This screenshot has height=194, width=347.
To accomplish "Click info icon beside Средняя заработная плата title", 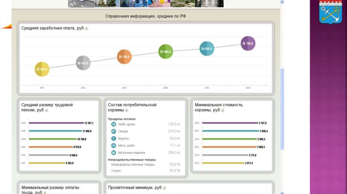I will pyautogui.click(x=86, y=29).
